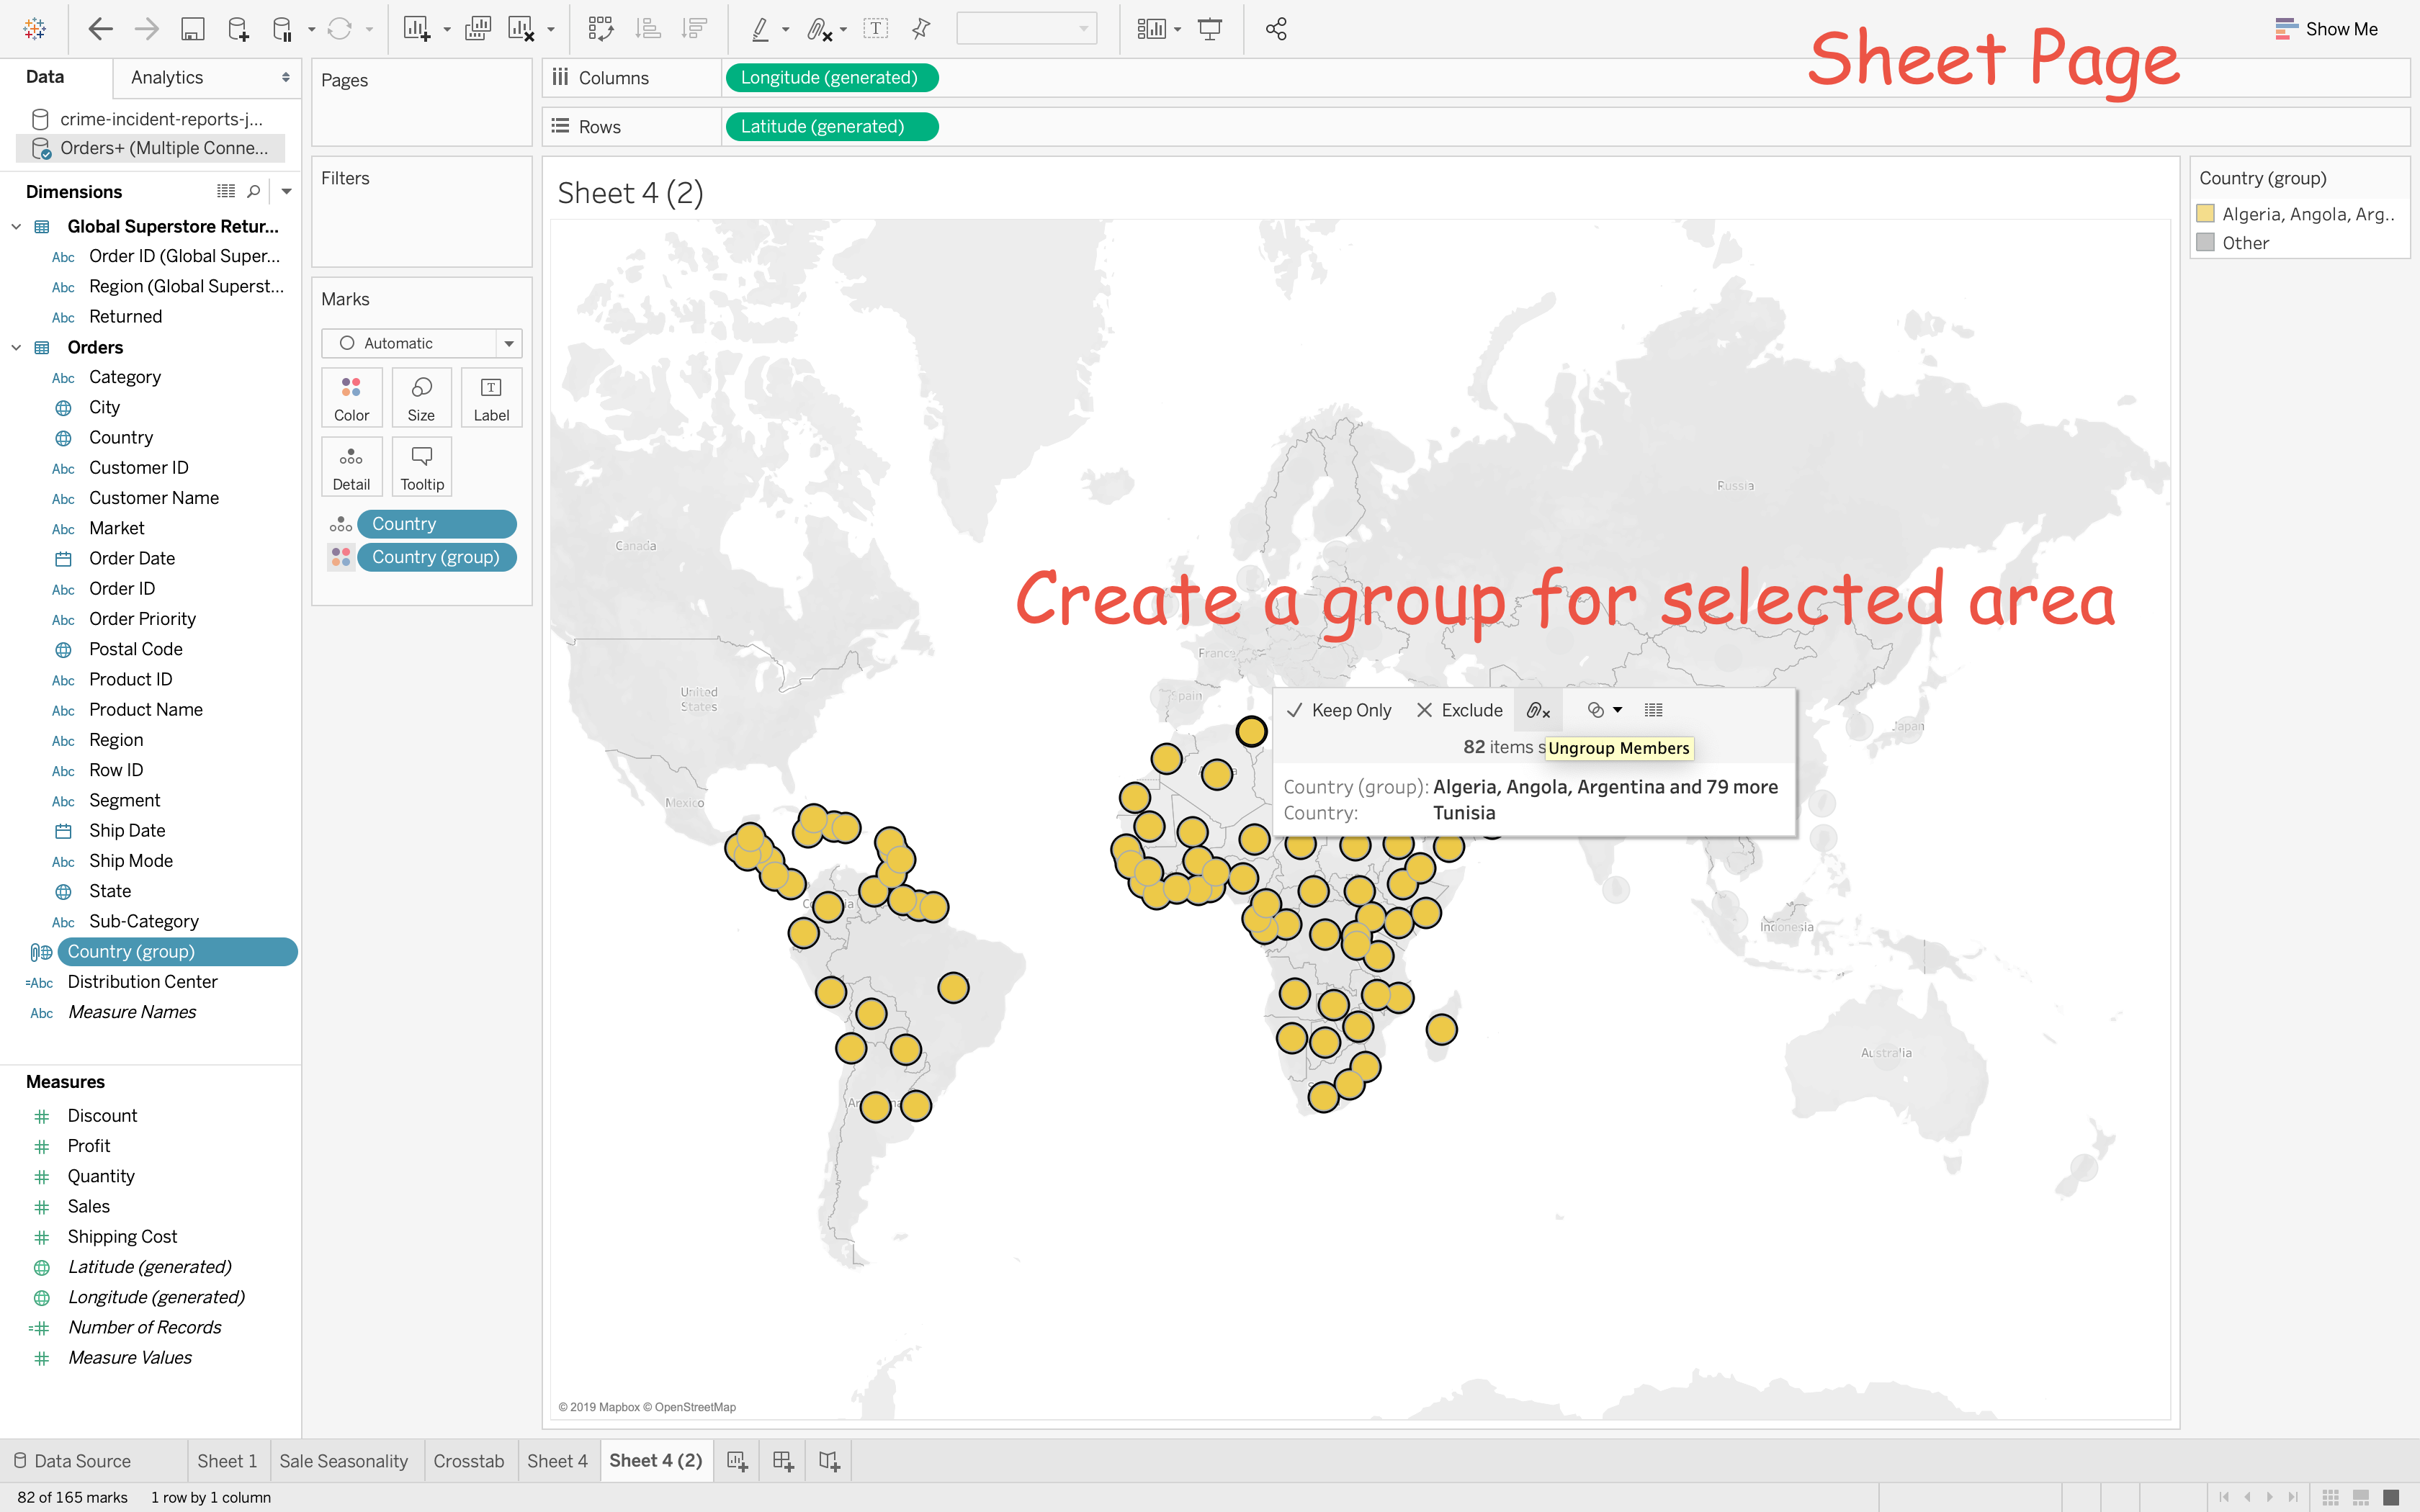Click Ungroup Members paperclip in tooltip
This screenshot has width=2420, height=1512.
(x=1538, y=710)
